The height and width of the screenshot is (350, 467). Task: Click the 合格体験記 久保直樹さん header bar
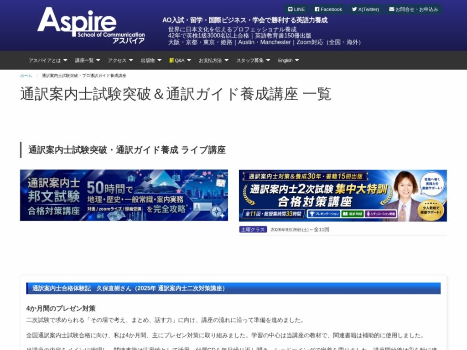[x=233, y=288]
